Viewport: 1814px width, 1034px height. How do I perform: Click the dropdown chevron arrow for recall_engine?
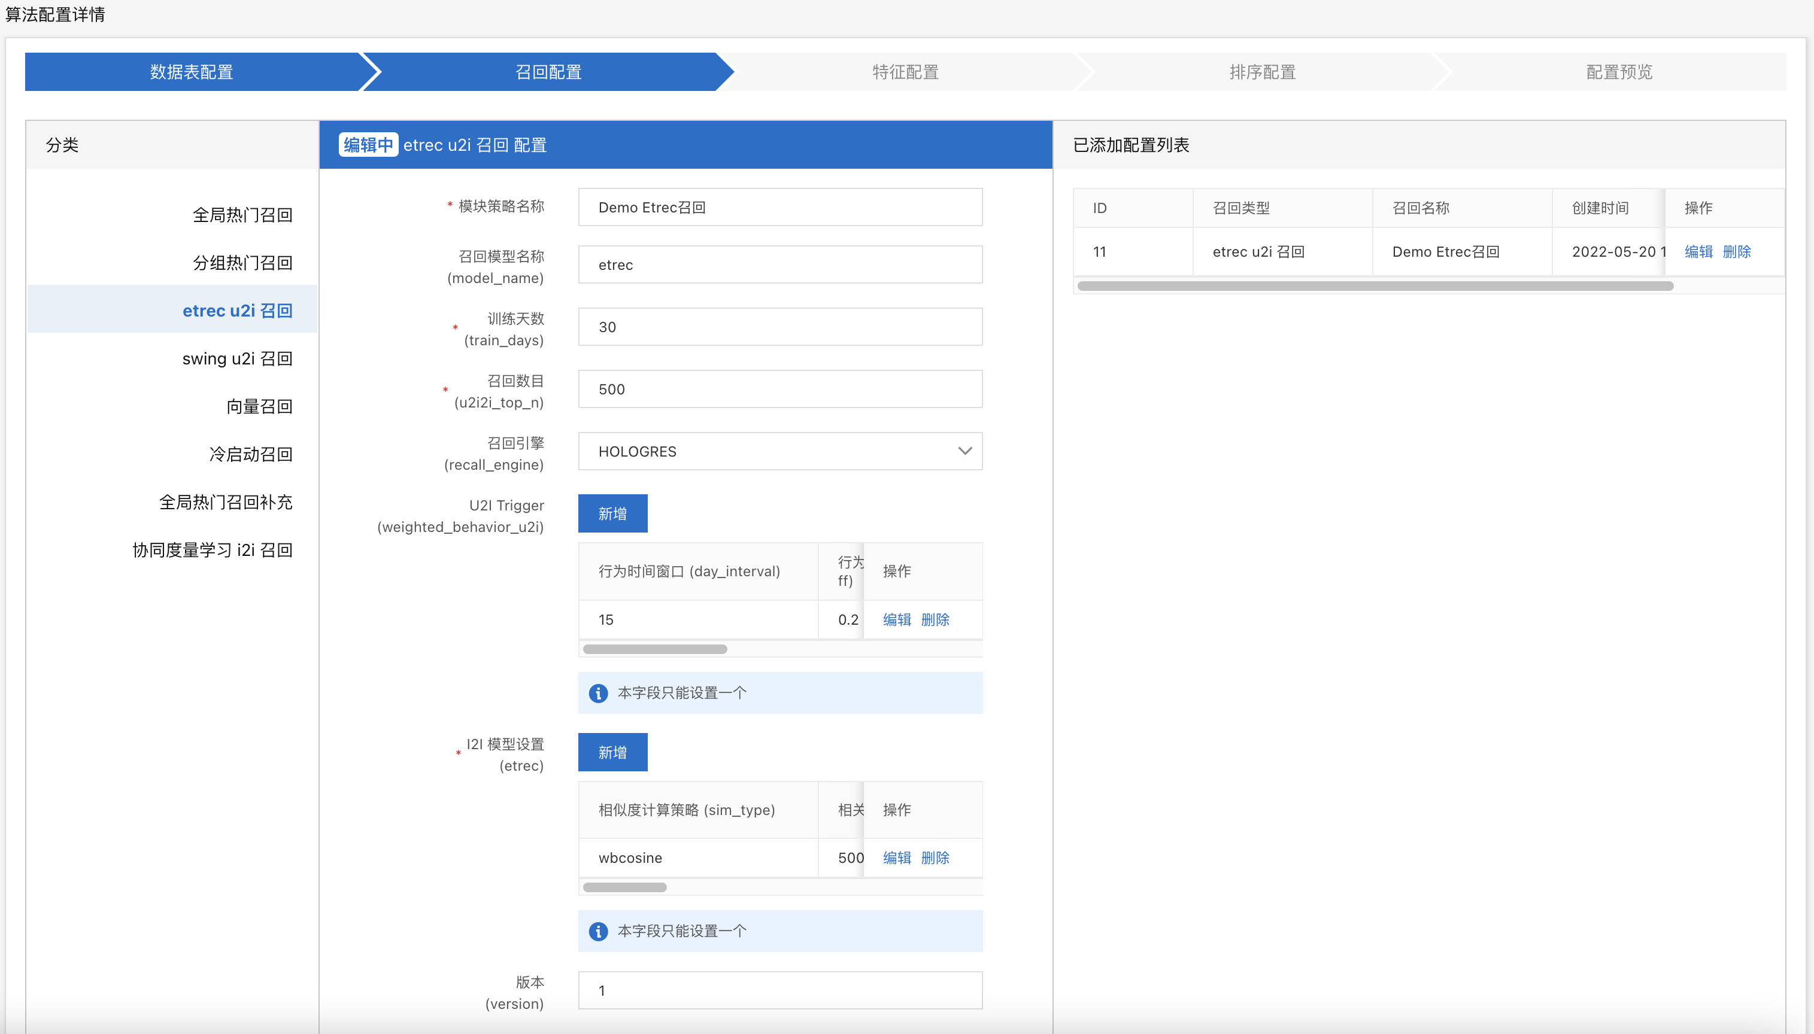tap(964, 452)
